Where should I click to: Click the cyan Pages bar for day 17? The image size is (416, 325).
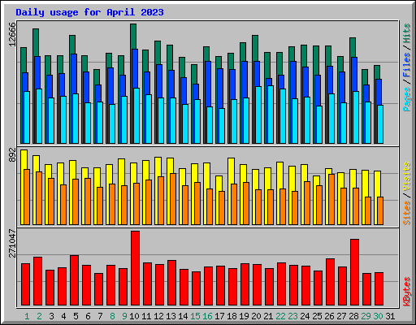click(x=222, y=126)
